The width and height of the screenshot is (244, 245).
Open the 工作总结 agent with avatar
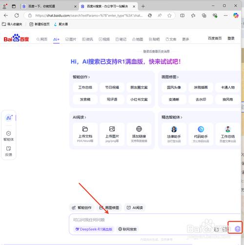pyautogui.click(x=228, y=134)
